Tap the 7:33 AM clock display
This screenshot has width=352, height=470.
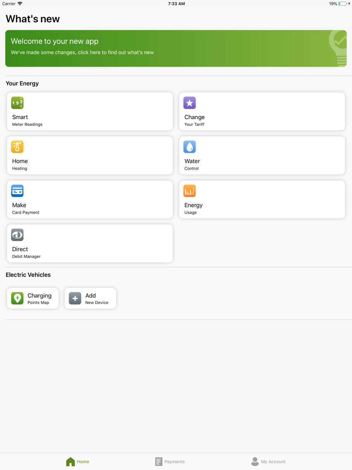pos(176,4)
